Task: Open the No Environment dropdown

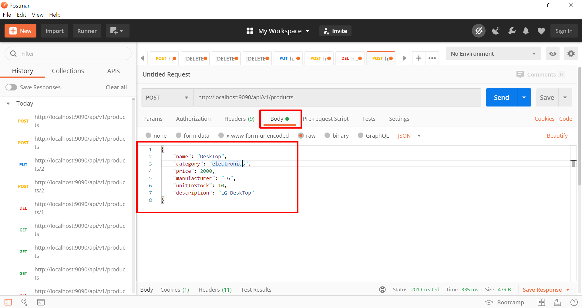Action: pos(493,54)
